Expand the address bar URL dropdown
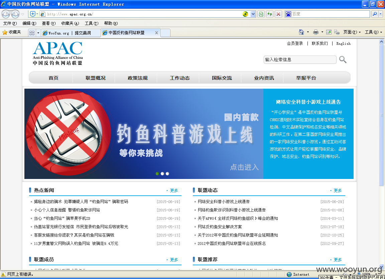This screenshot has height=279, width=385. [x=253, y=14]
